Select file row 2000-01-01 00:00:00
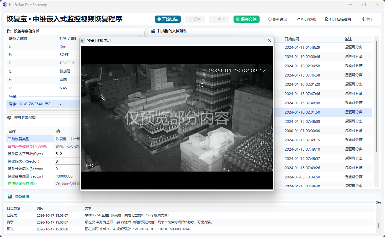Screen dimensions: 385x237 coord(323,131)
